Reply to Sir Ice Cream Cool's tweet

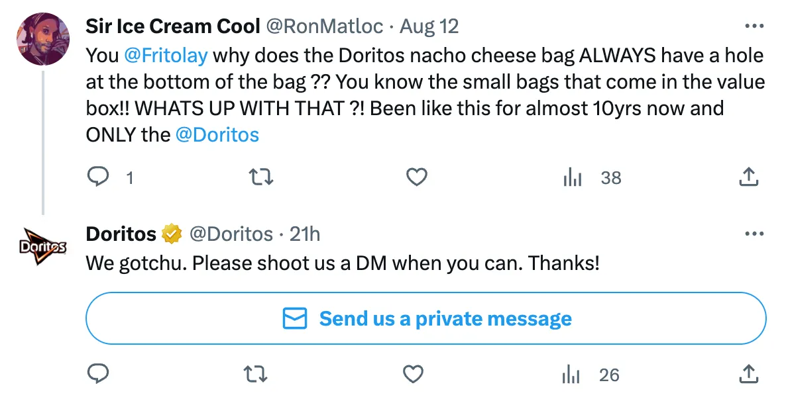[x=98, y=177]
